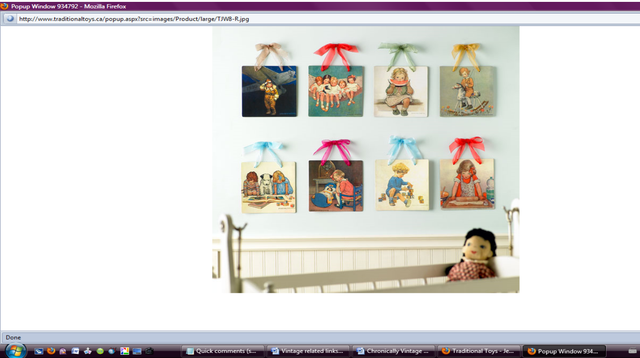Select the Popup Window 934792 taskbar button

[x=564, y=351]
